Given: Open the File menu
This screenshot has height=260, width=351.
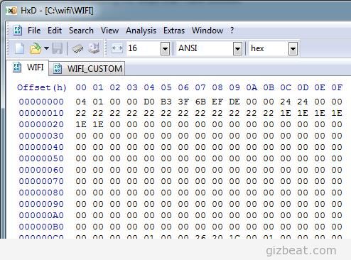Looking at the screenshot, I should pyautogui.click(x=34, y=31).
